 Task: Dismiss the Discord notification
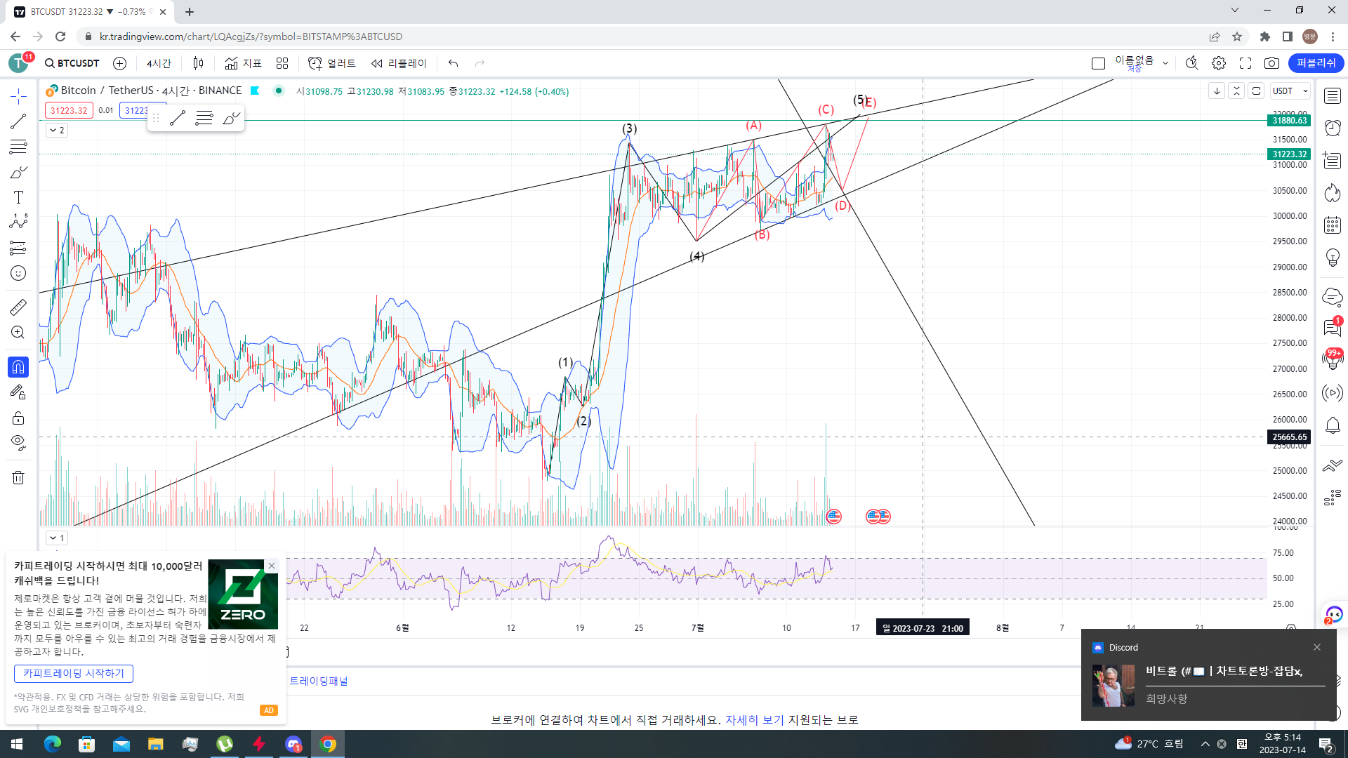point(1317,647)
